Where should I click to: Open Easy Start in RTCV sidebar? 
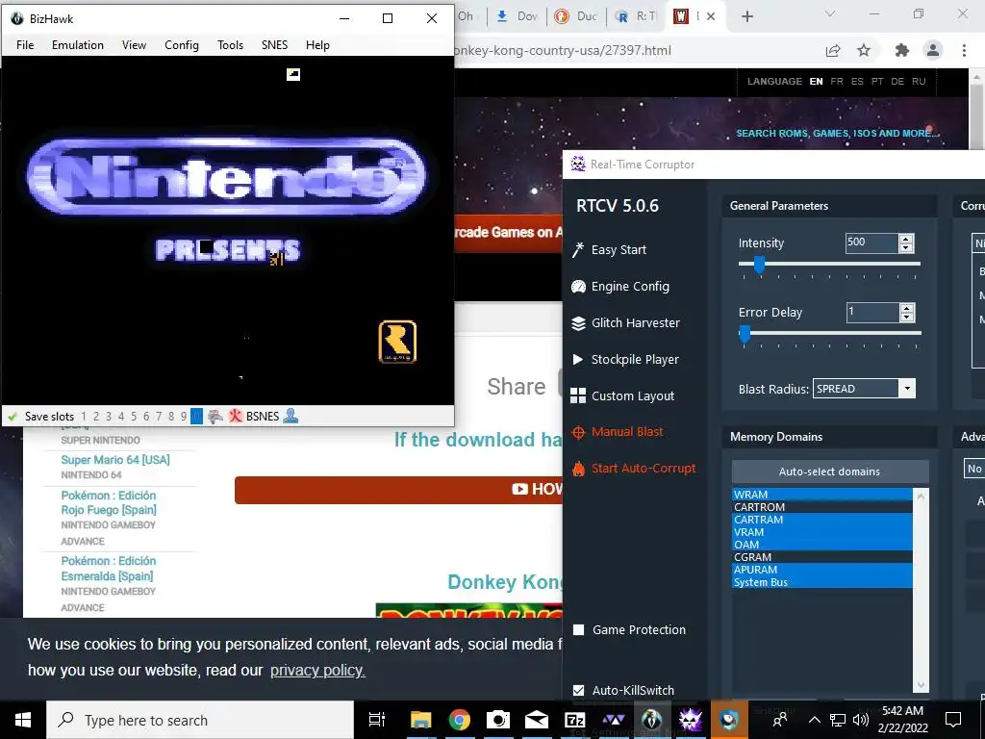(609, 249)
